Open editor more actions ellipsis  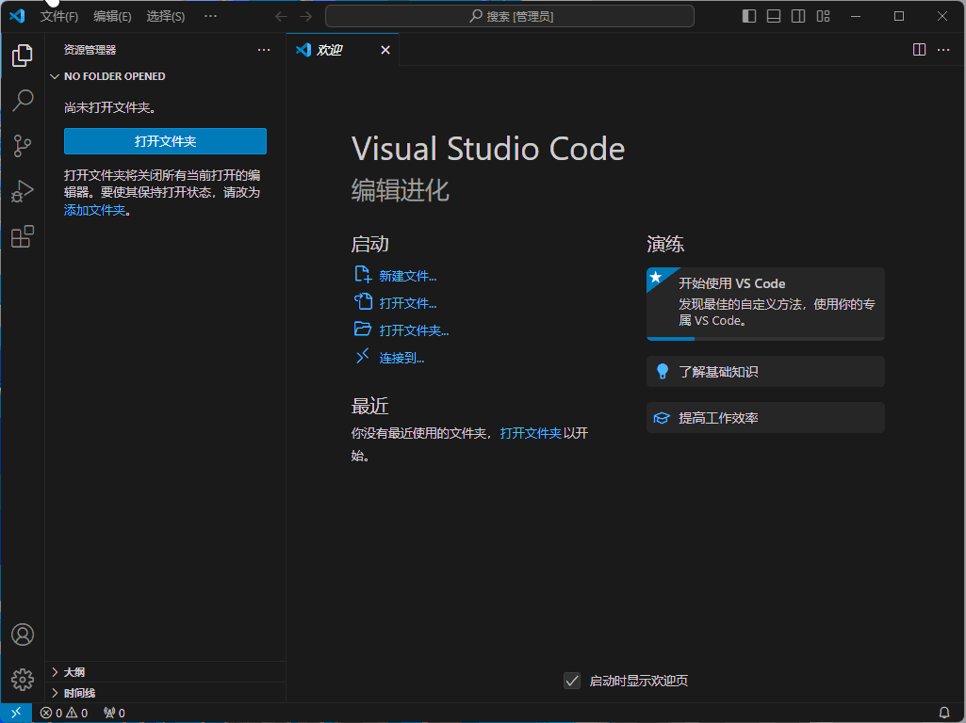tap(943, 49)
